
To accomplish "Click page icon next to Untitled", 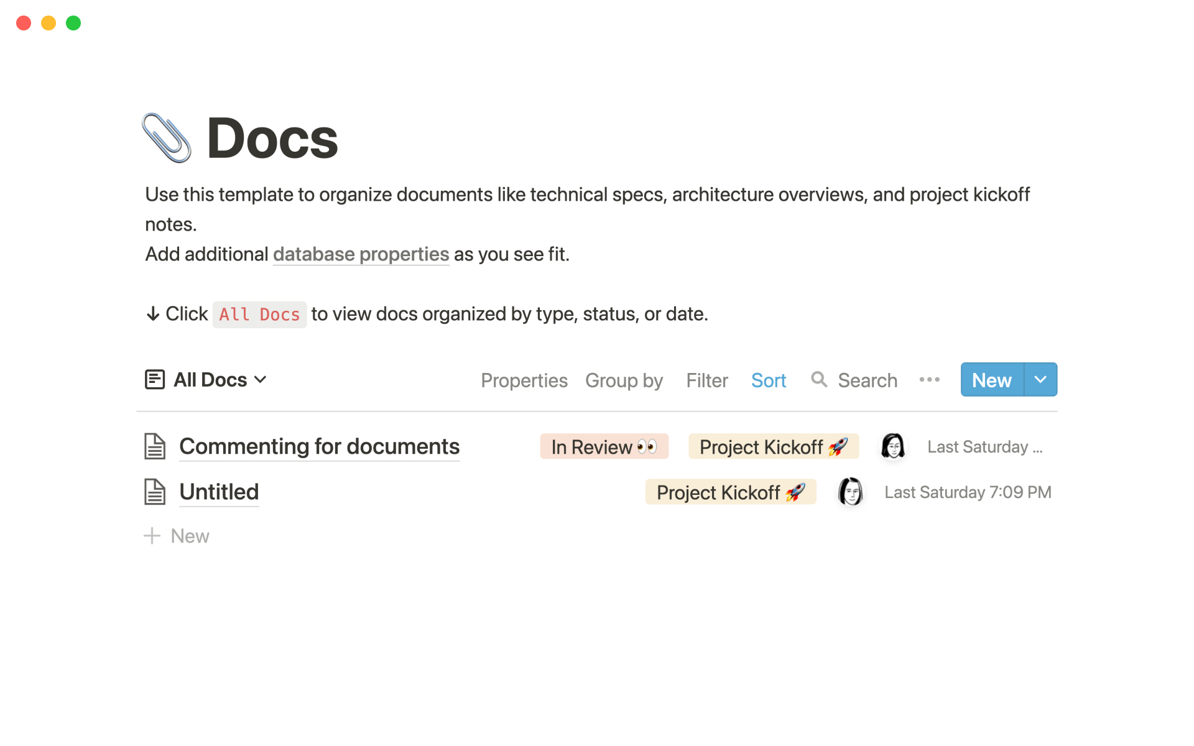I will (x=155, y=492).
